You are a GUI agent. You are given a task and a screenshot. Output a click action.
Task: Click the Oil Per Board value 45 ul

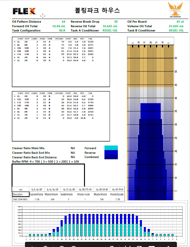[x=180, y=22]
